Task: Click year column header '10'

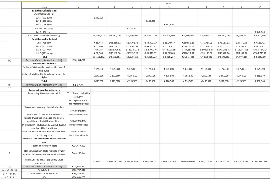Action: 260,7
